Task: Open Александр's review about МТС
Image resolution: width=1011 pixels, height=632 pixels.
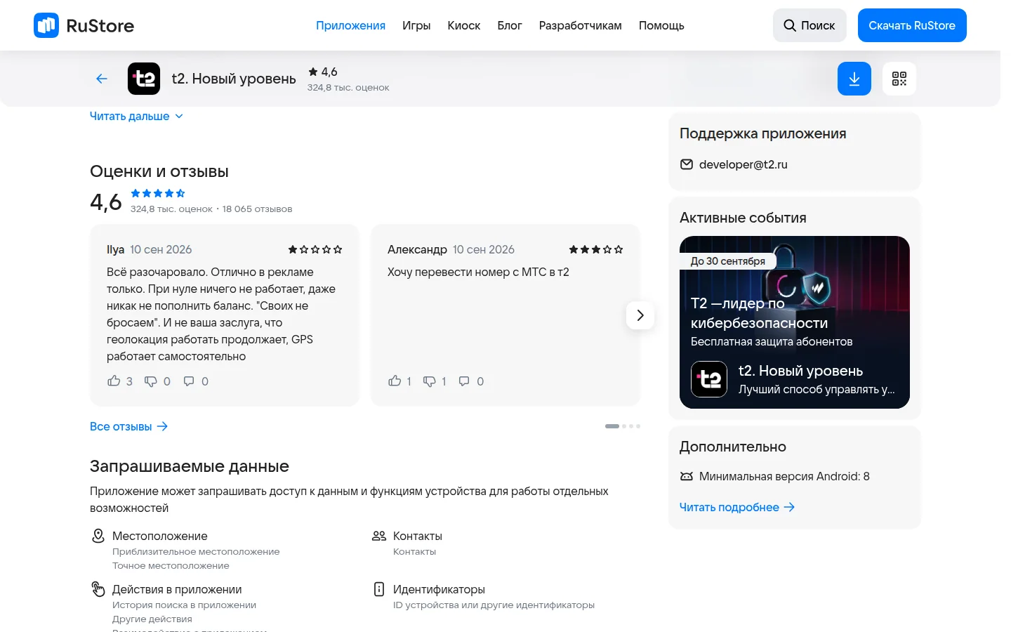Action: click(x=478, y=272)
